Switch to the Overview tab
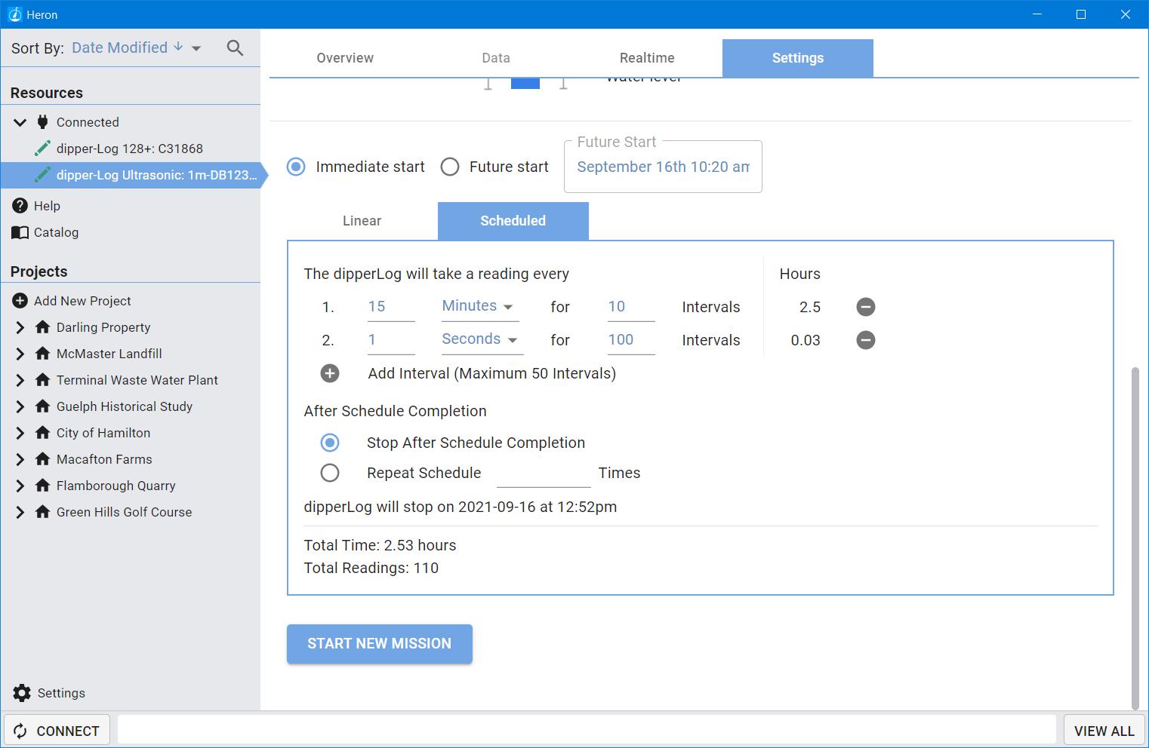The width and height of the screenshot is (1149, 748). 345,58
